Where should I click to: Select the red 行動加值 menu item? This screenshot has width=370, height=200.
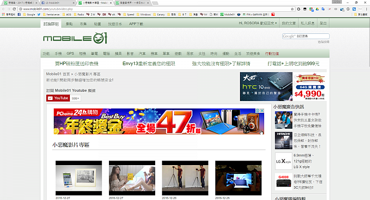click(x=272, y=53)
